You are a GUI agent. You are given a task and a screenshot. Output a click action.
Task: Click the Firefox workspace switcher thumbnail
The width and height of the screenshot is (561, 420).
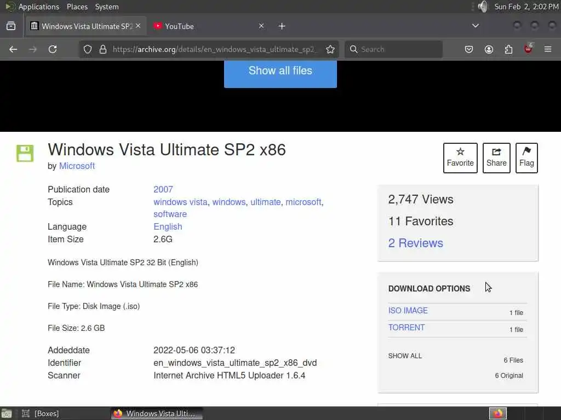(x=498, y=413)
